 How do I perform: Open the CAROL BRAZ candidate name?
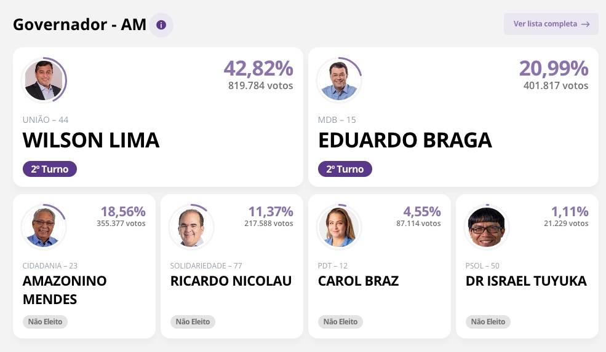tap(358, 281)
